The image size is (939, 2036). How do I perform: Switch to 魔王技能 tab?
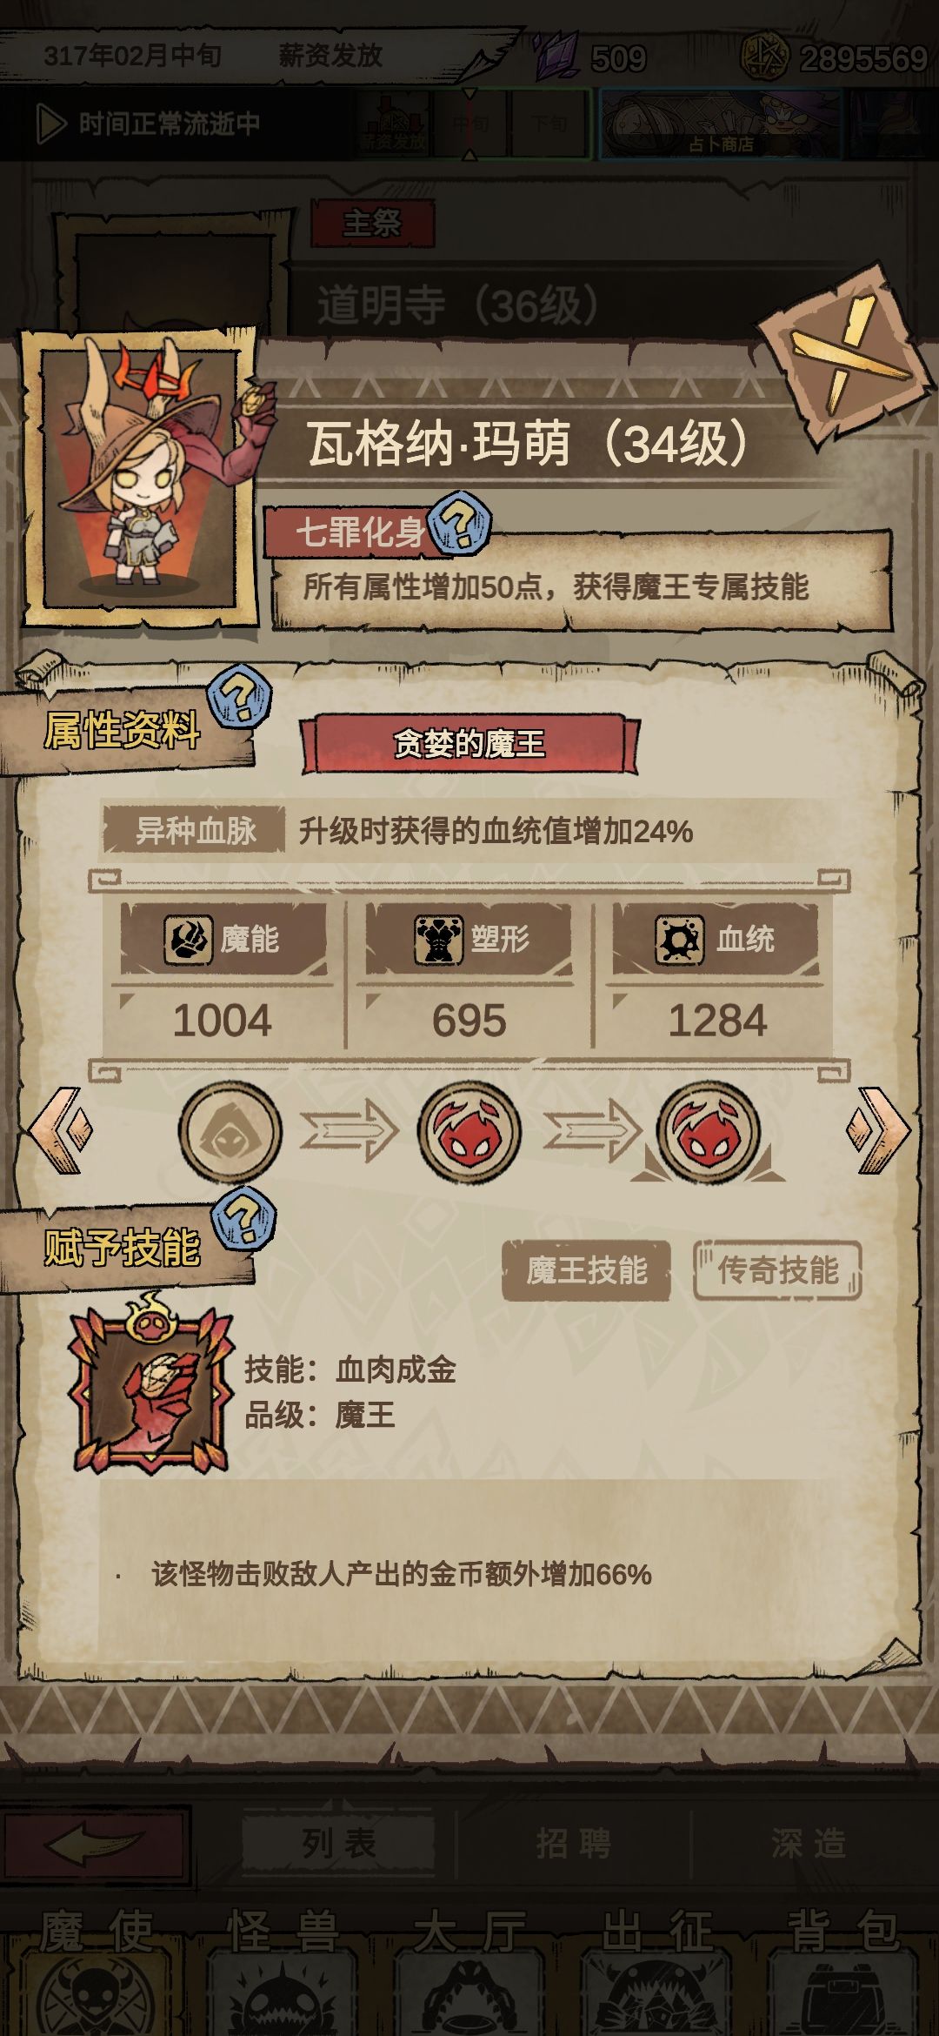click(586, 1270)
